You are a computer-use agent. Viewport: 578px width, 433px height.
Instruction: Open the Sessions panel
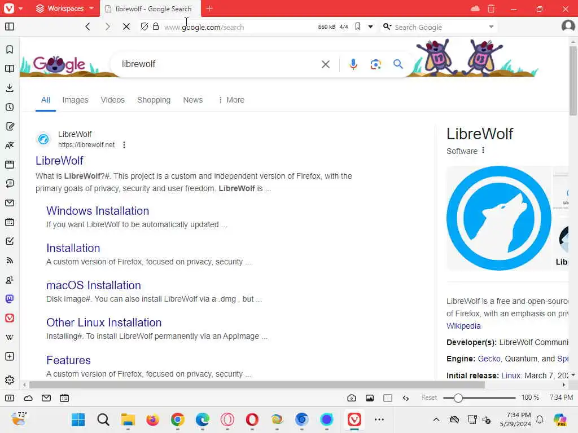(10, 184)
